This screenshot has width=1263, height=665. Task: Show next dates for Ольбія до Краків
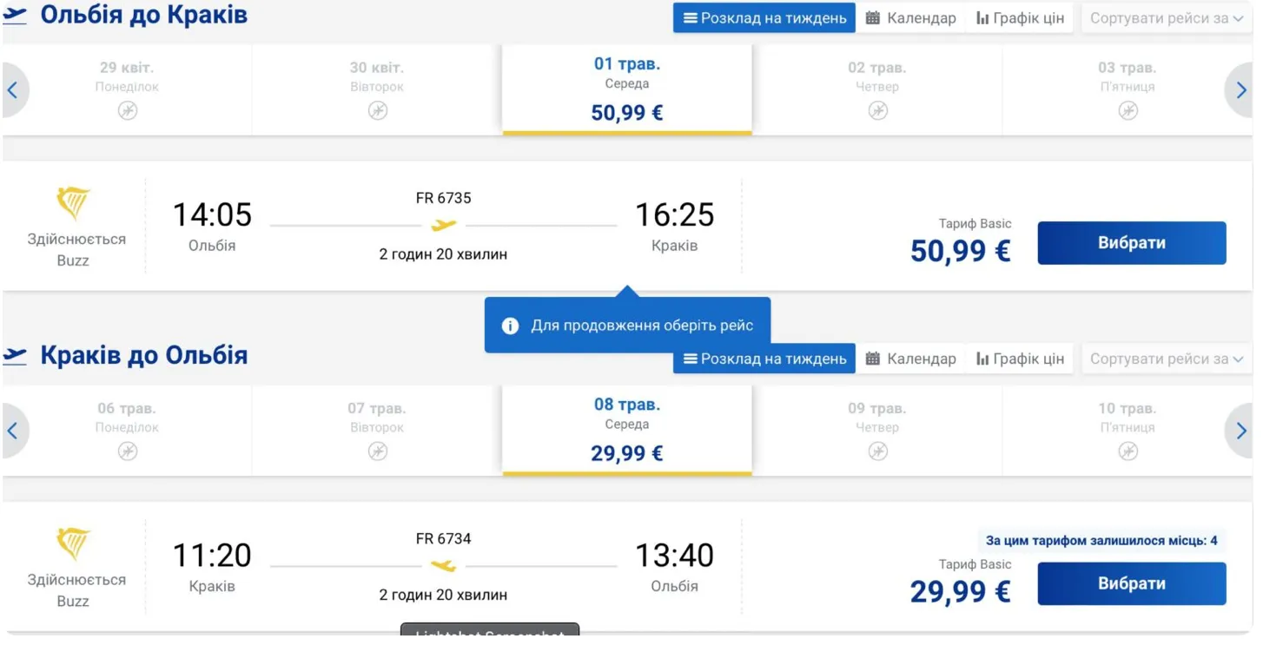pos(1240,89)
